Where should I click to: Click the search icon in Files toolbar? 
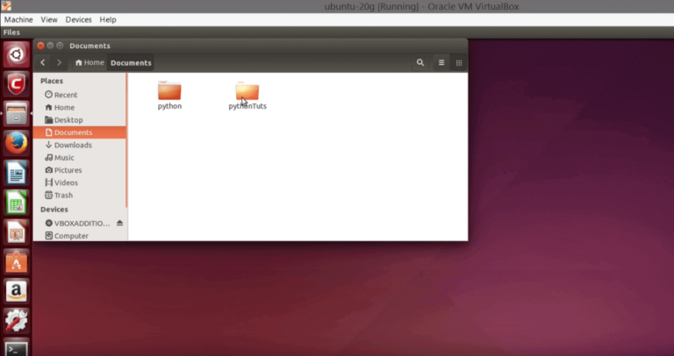point(420,62)
